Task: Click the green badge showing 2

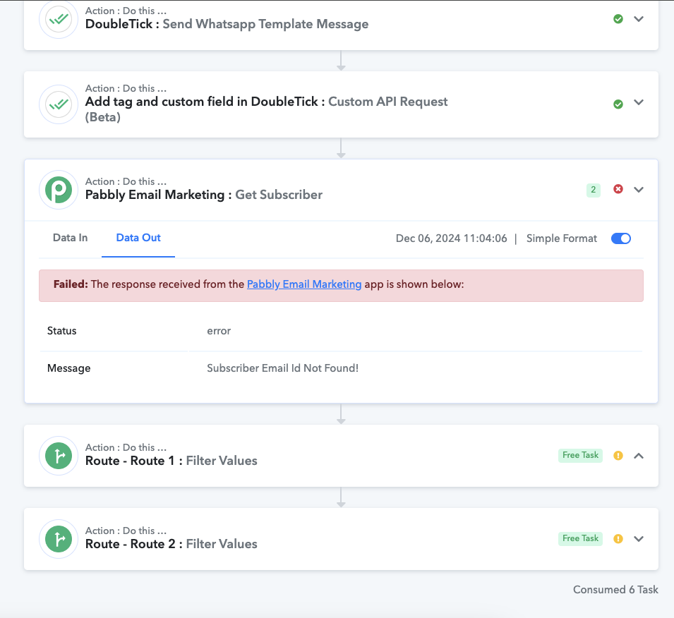Action: point(593,190)
